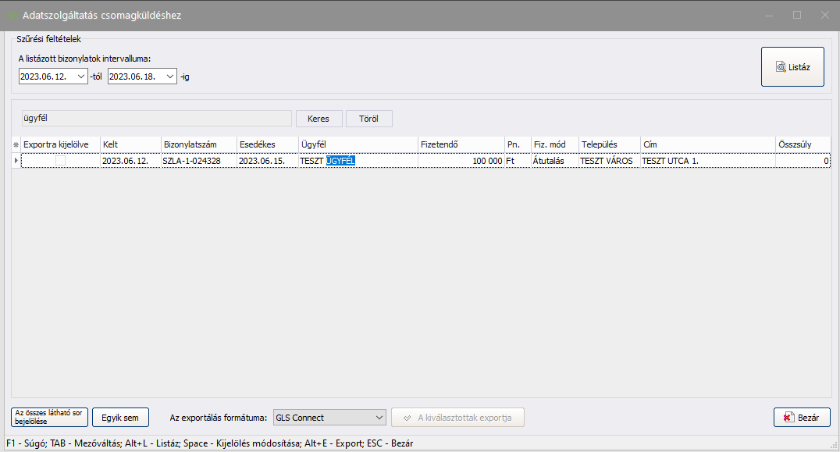Select the SZLA-1-024328 invoice number cell
Screen dimensions: 840x452
point(198,160)
